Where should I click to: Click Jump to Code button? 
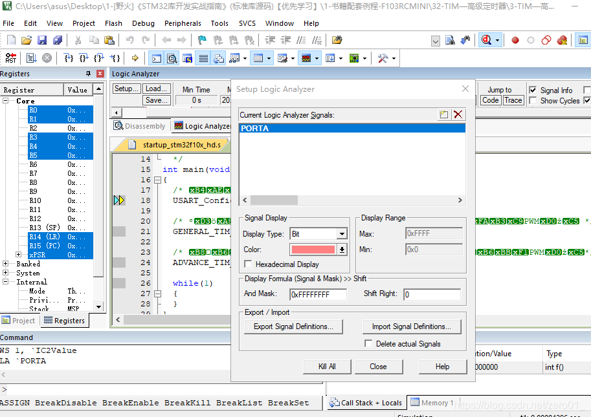491,100
